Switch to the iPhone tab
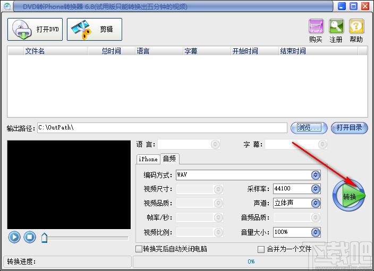Viewport: 374px width, 271px height. (x=148, y=159)
